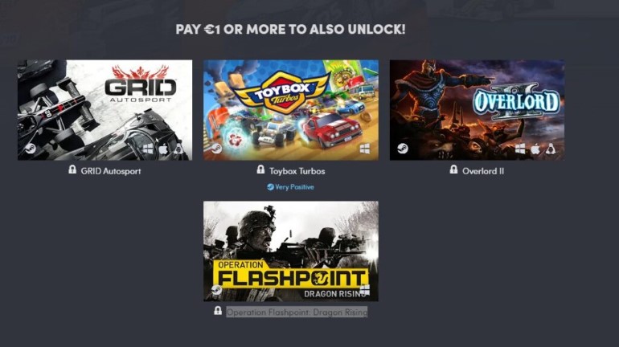
Task: Click the lock icon beside Toybox Turbos
Action: (x=260, y=169)
